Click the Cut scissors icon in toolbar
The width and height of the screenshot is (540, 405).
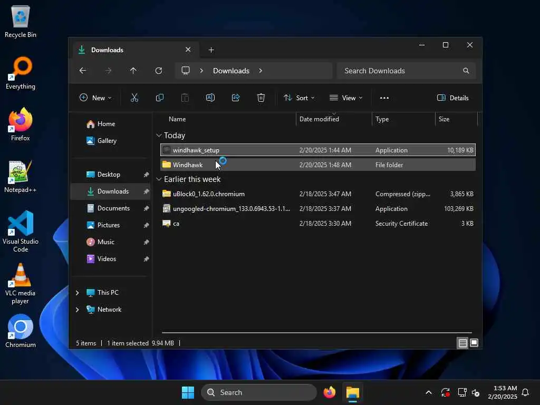click(134, 98)
